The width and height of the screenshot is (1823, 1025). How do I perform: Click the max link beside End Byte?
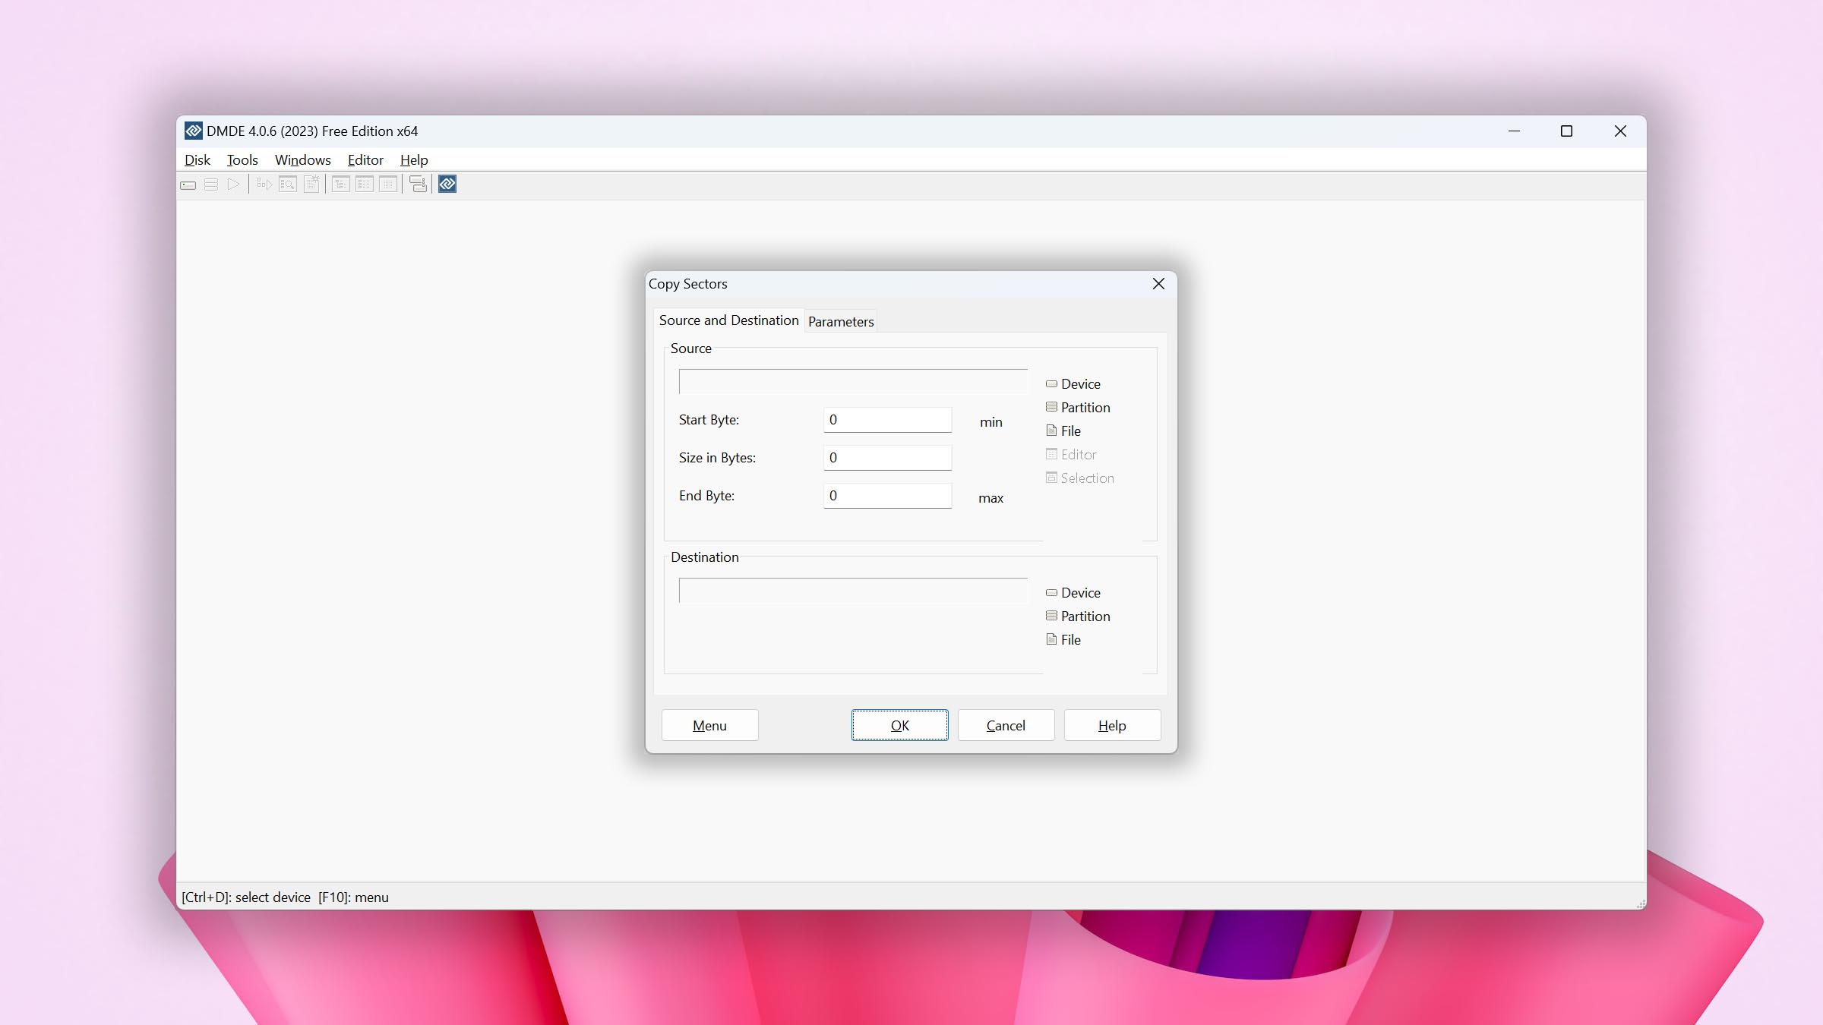(x=990, y=498)
